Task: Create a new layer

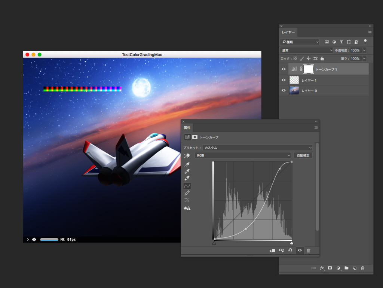Action: click(x=355, y=268)
